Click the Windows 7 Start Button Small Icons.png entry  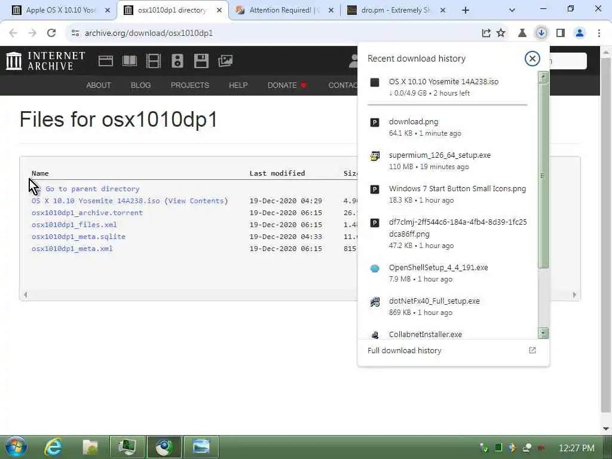point(447,194)
